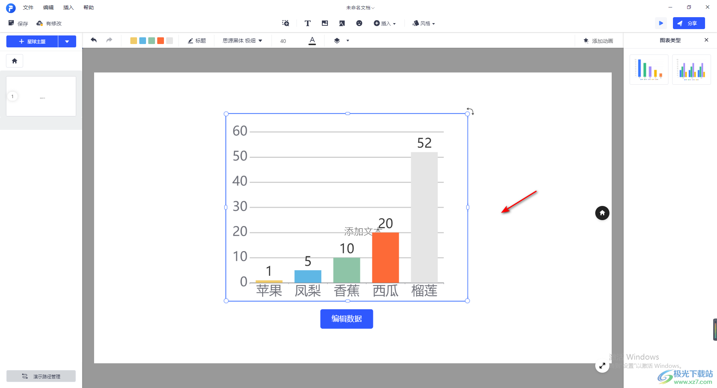Click the 西瓜 orange bar in chart

[385, 257]
